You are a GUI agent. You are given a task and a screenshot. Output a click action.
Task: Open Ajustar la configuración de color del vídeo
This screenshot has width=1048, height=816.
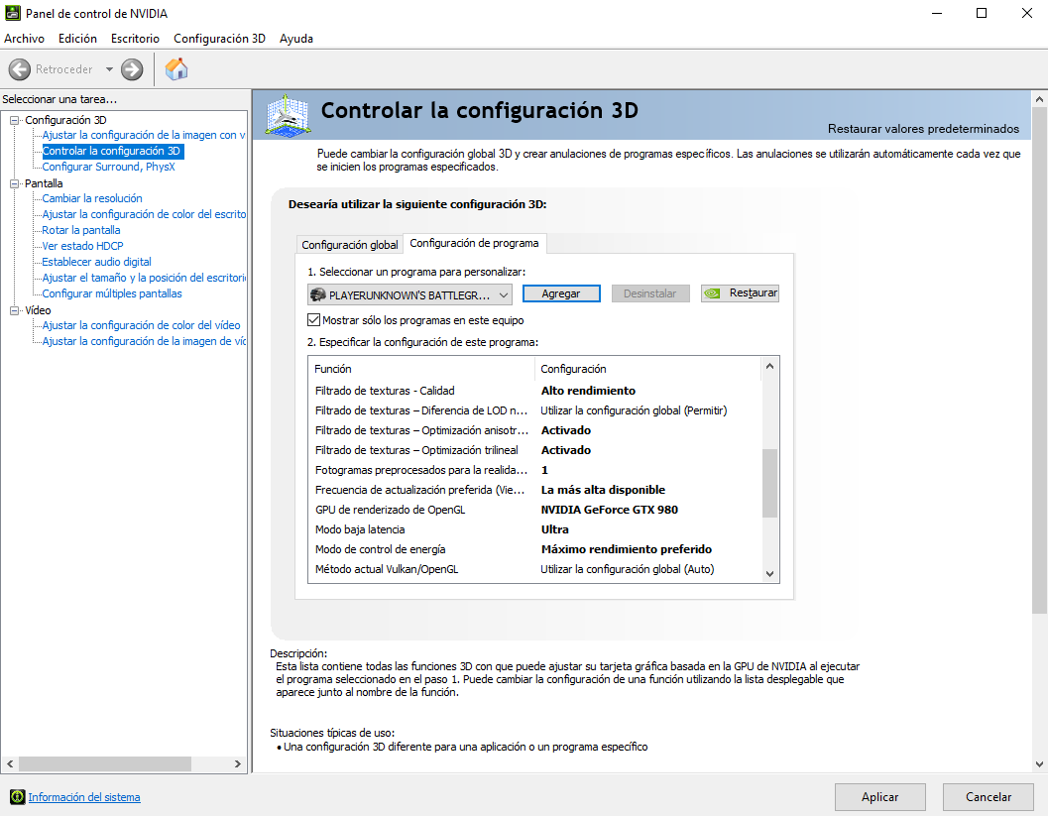click(x=141, y=325)
